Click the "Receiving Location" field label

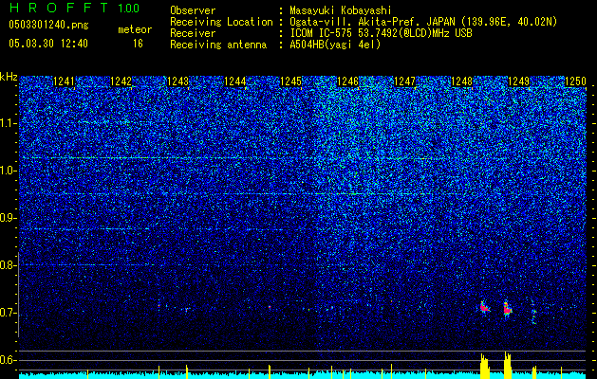tap(221, 22)
